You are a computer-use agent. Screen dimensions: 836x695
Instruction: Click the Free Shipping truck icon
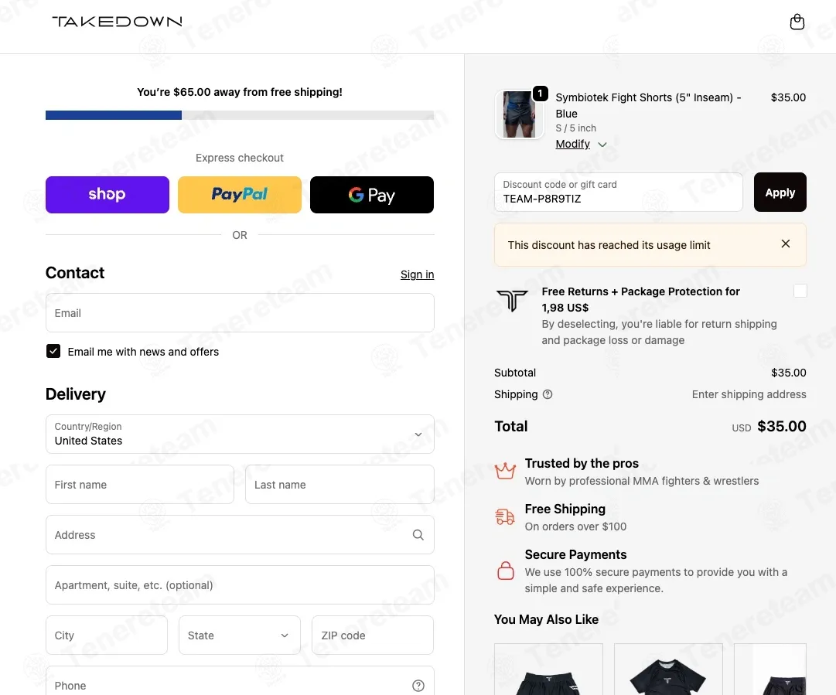[x=505, y=516]
